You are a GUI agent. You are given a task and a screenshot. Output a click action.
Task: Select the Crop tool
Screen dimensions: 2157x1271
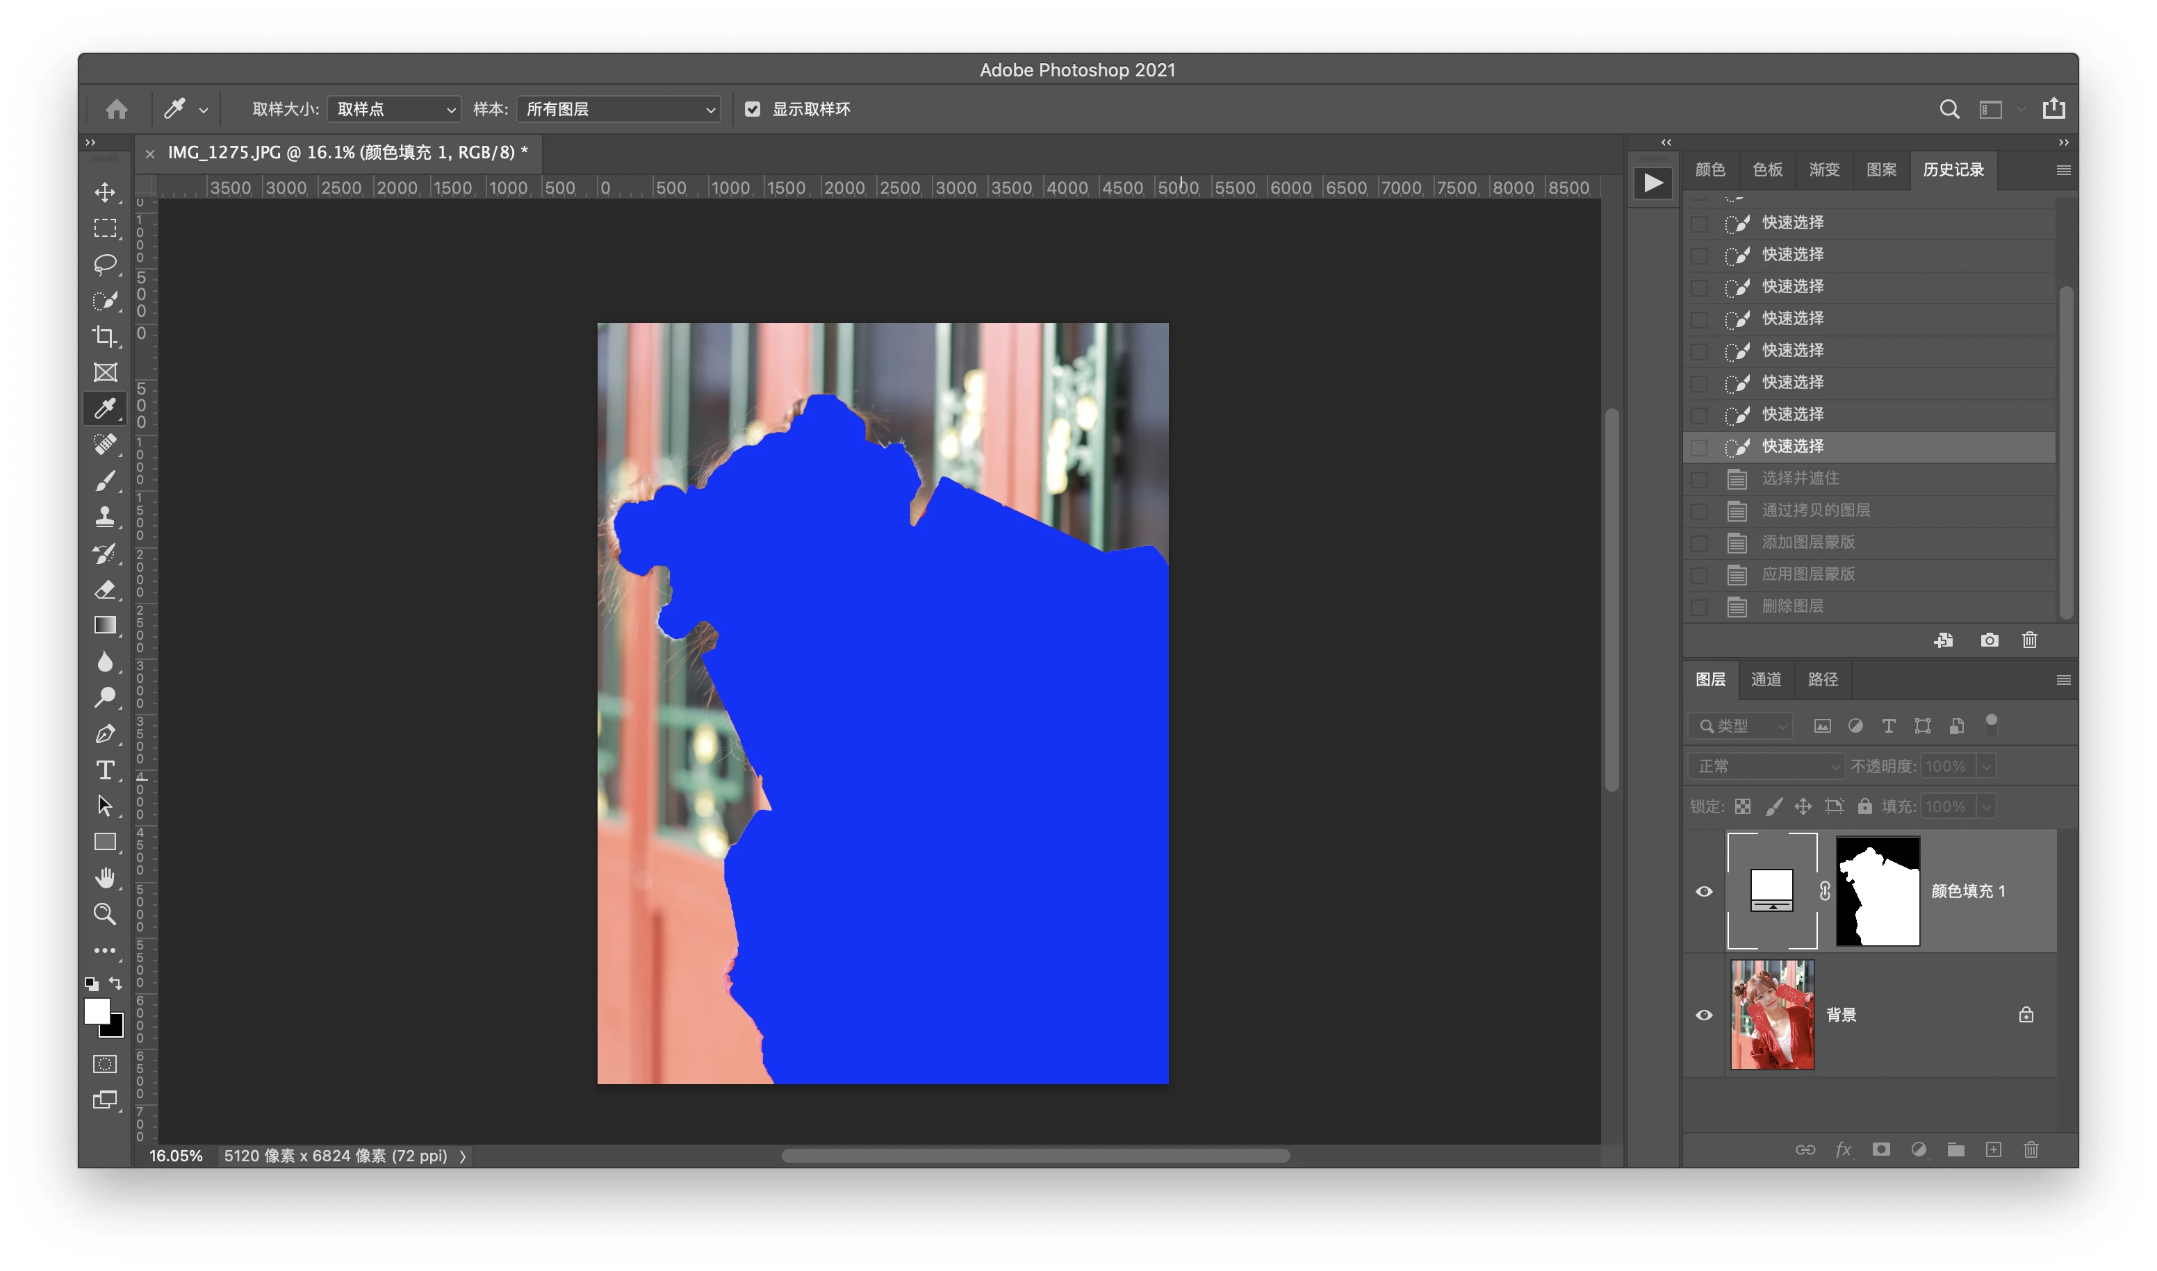point(104,335)
